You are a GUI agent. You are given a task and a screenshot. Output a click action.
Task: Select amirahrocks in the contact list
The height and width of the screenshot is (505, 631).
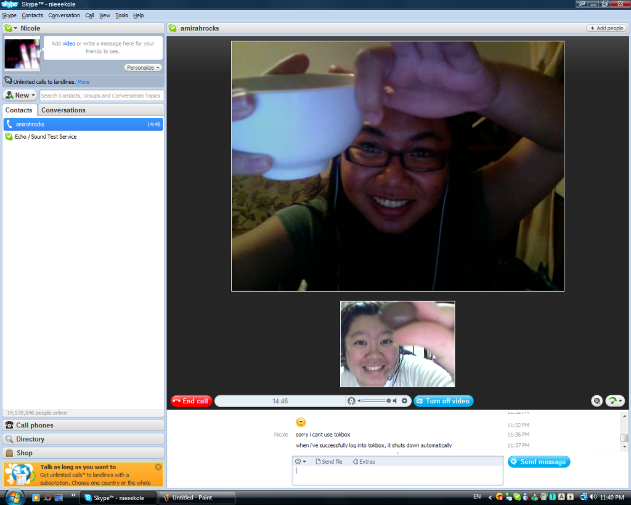click(83, 124)
